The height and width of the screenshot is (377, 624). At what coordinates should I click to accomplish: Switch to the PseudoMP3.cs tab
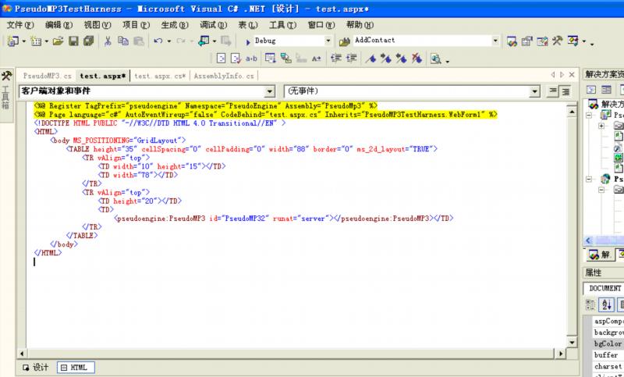(48, 76)
